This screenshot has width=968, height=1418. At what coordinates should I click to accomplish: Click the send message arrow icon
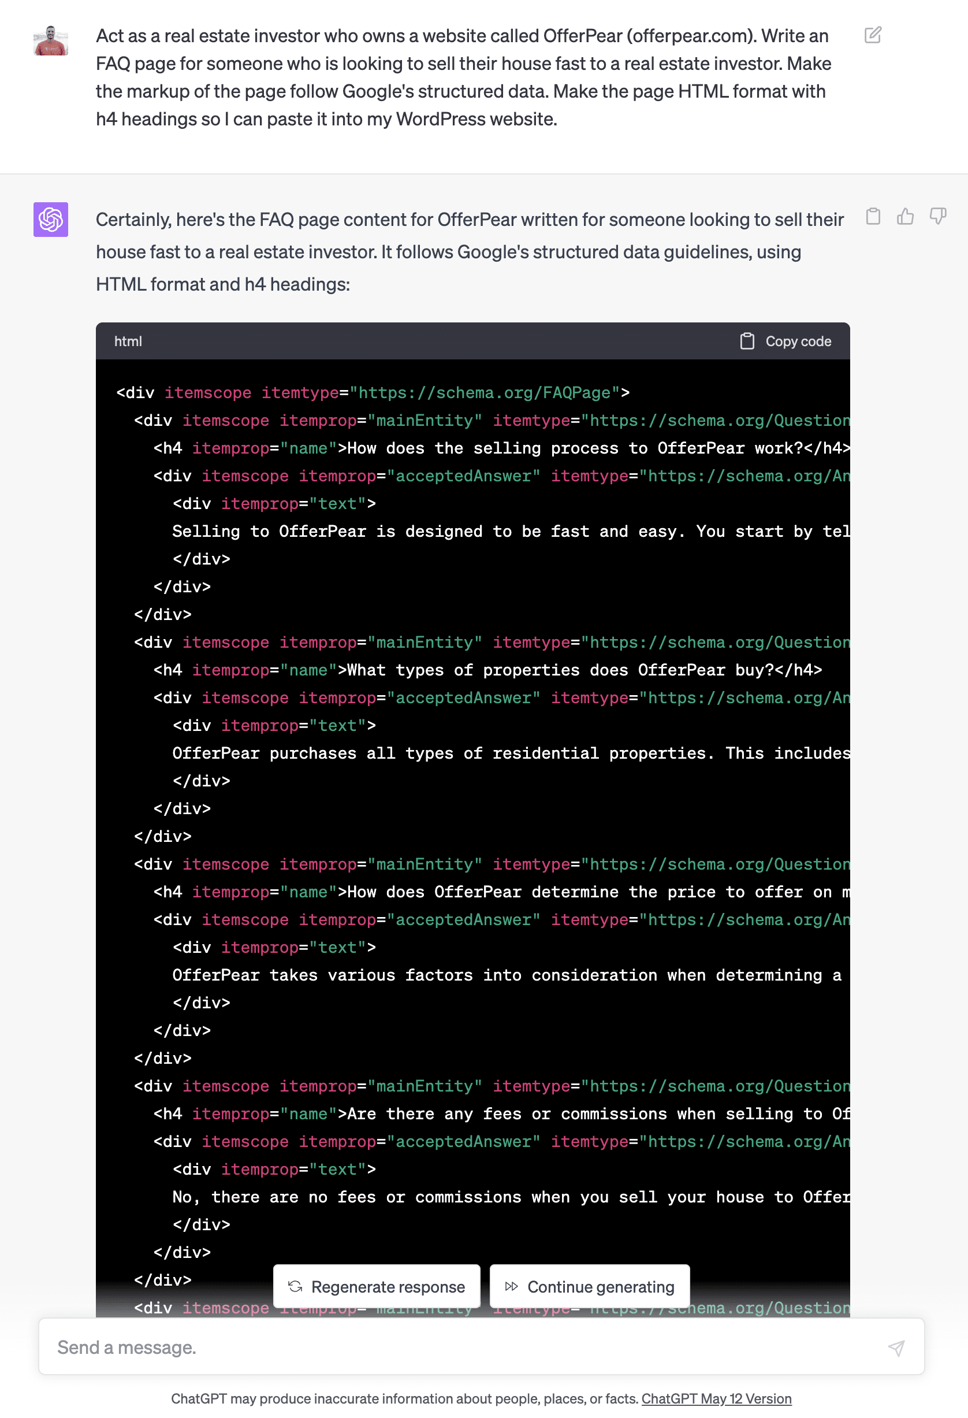pos(896,1348)
